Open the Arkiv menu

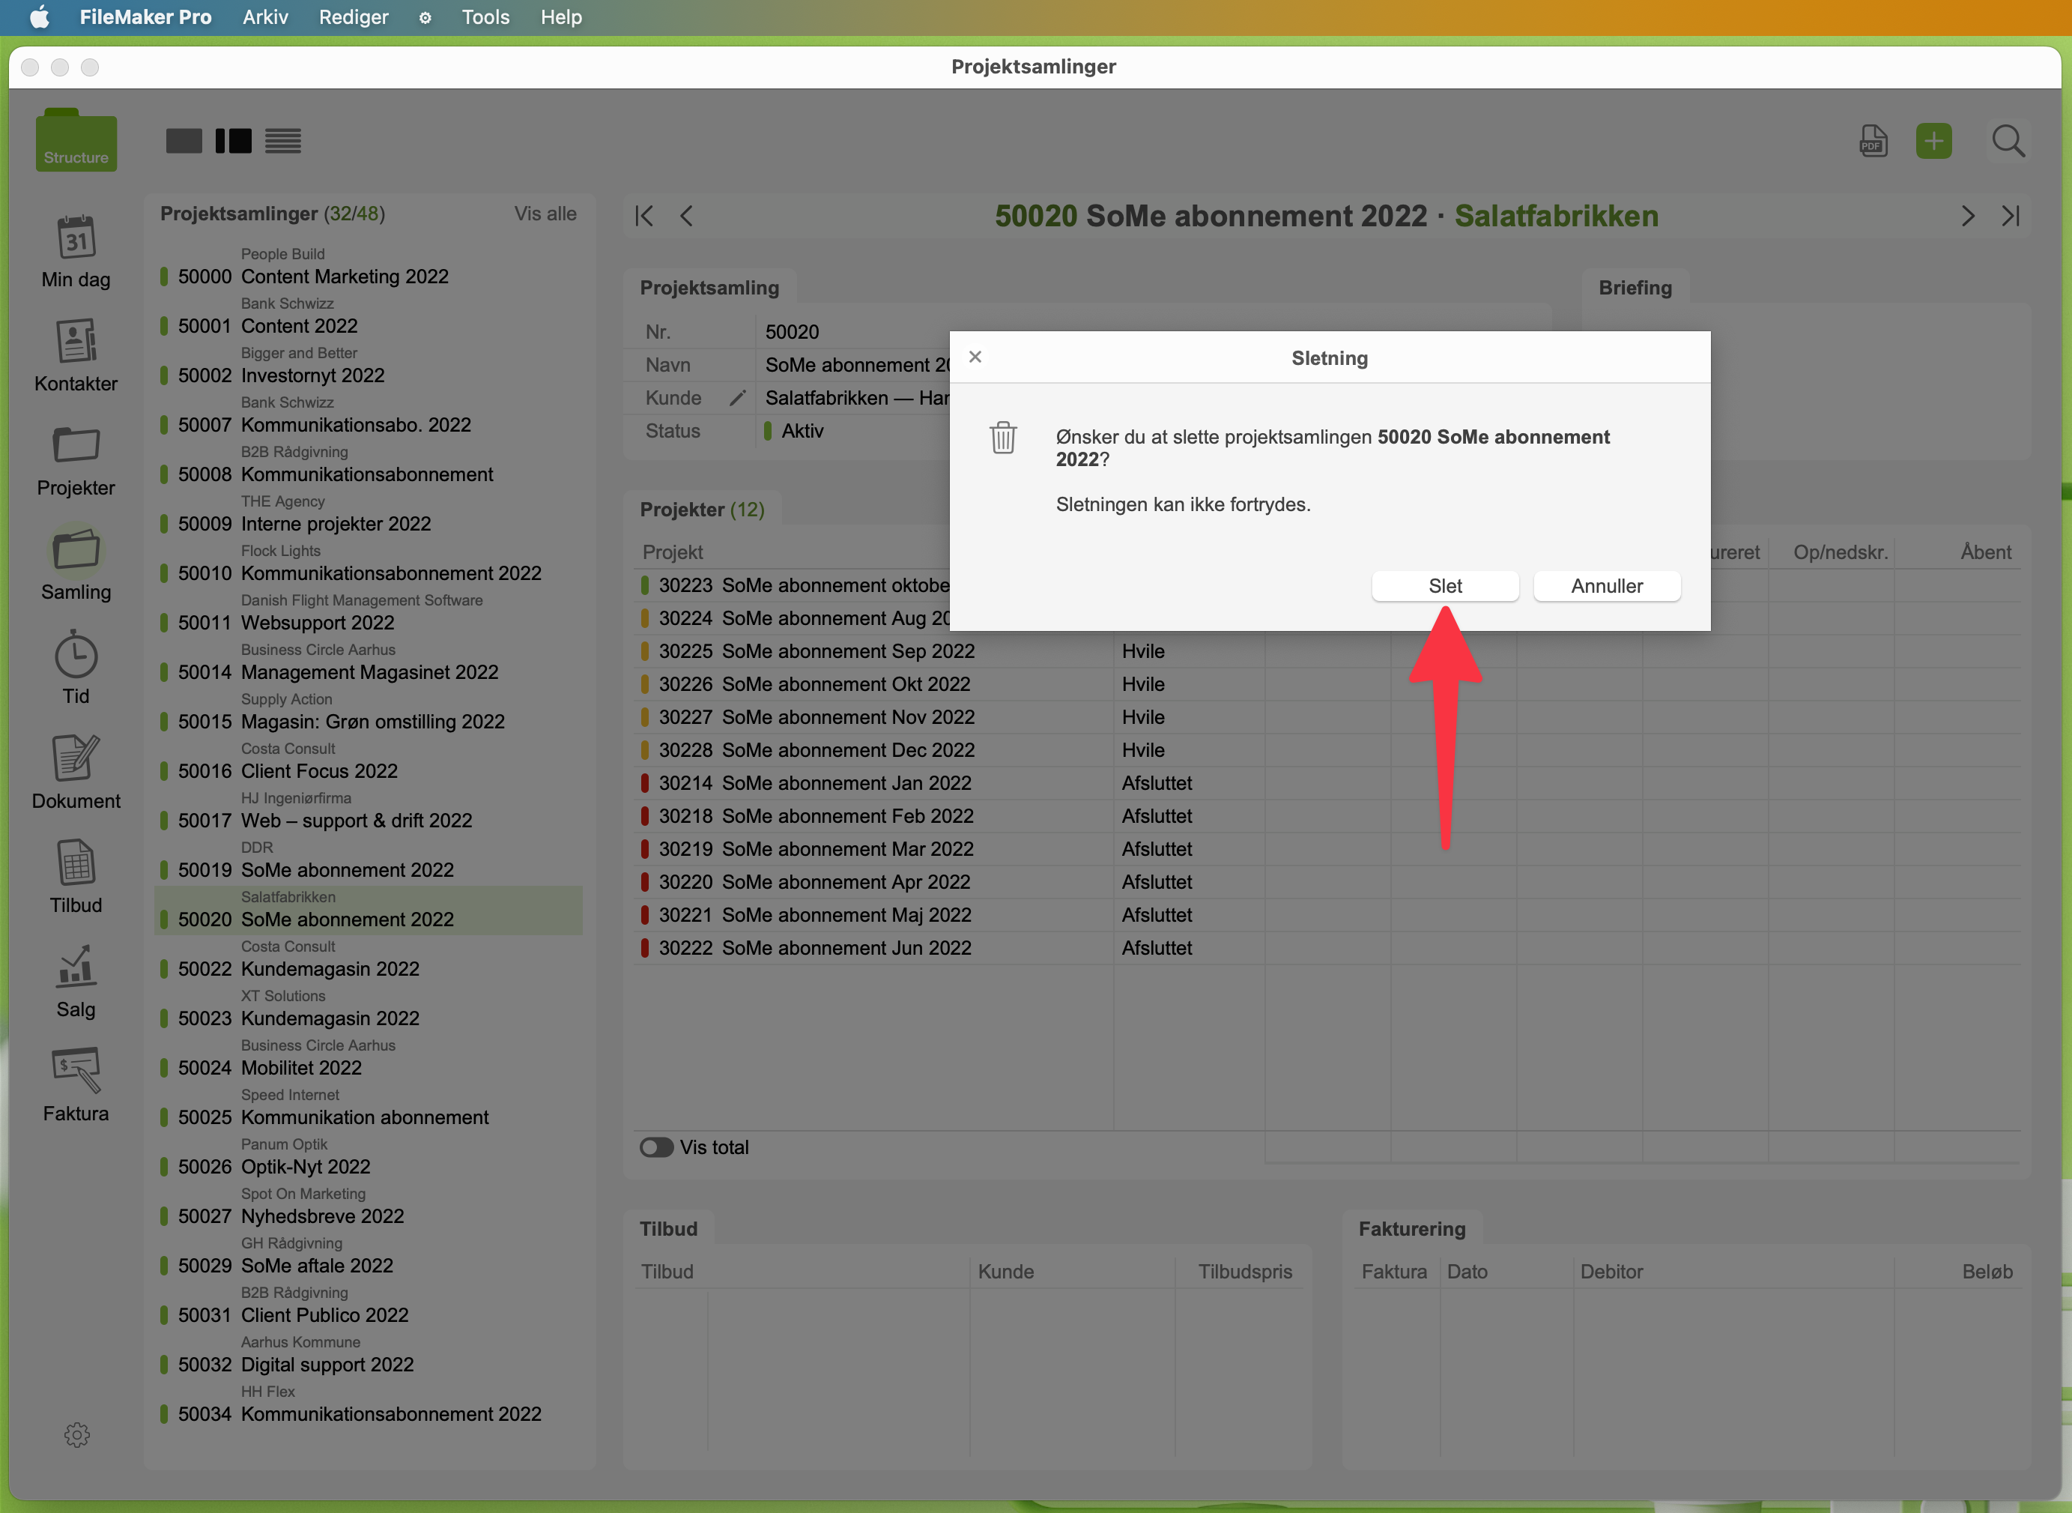(x=264, y=17)
